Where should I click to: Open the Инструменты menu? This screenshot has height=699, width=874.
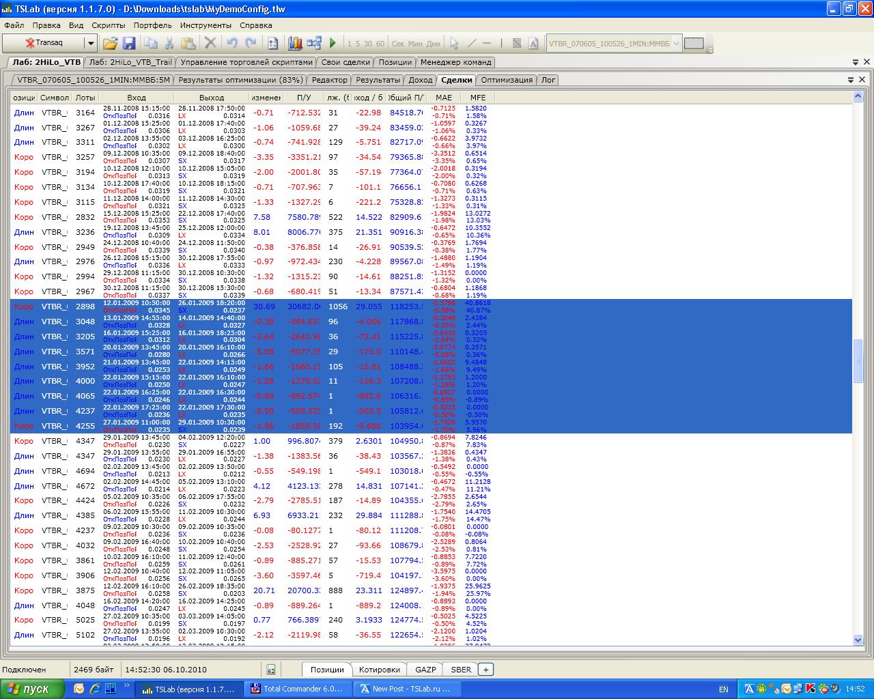206,25
